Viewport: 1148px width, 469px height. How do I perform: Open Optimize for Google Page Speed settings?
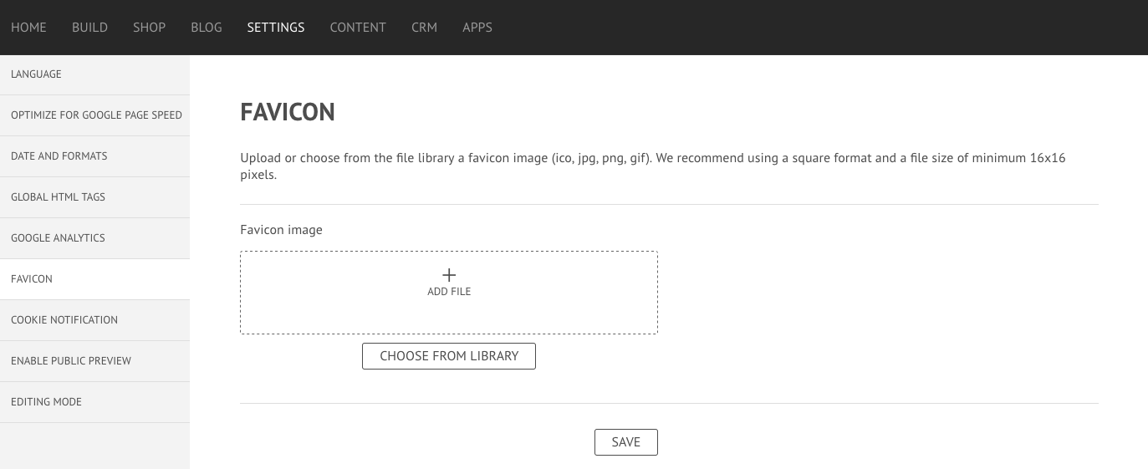pos(94,115)
